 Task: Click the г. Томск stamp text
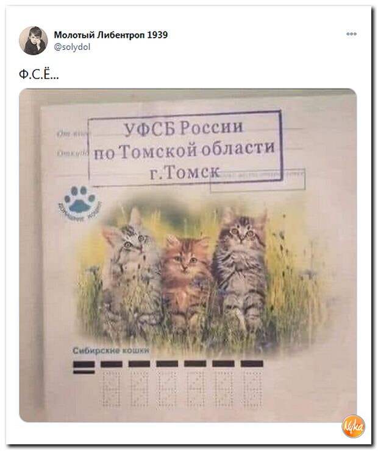click(184, 172)
